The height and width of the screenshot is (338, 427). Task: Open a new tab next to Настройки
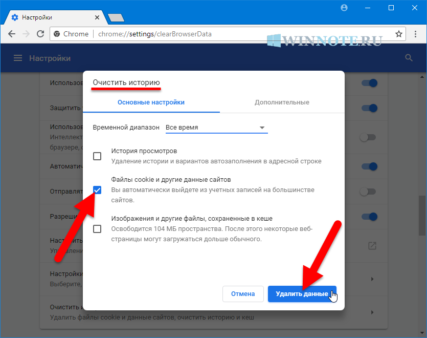tap(116, 18)
